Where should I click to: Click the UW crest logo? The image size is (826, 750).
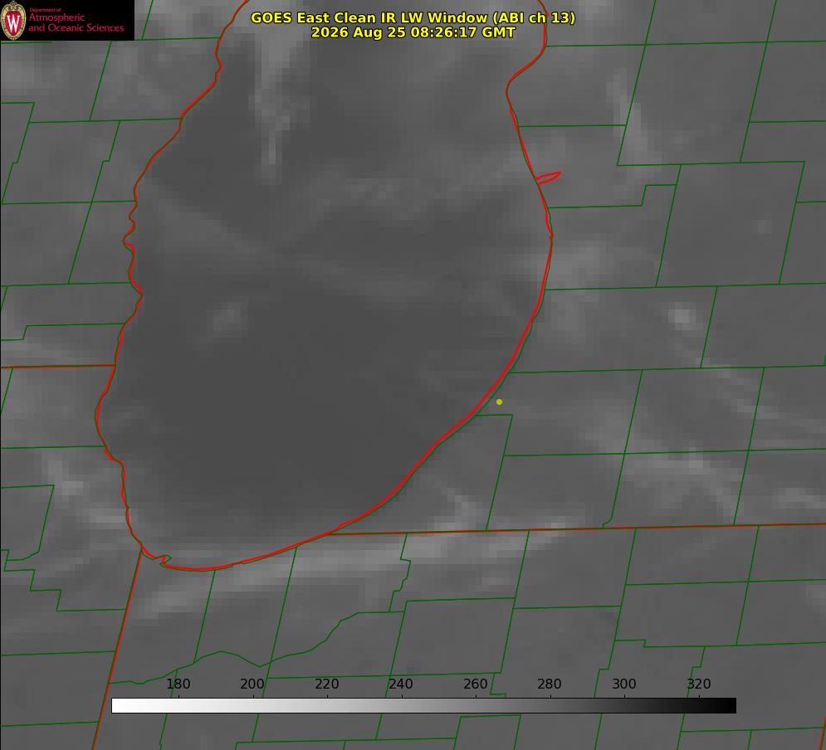pyautogui.click(x=13, y=20)
